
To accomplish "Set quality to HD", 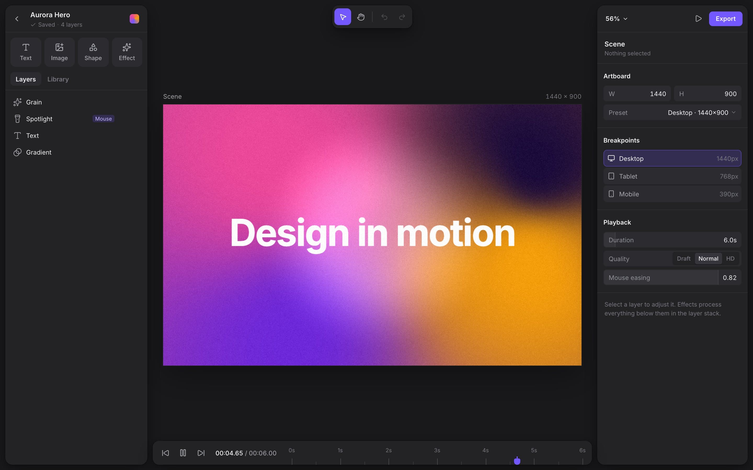I will (x=730, y=258).
